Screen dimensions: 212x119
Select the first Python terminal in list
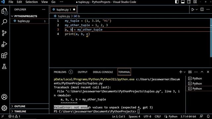click(x=197, y=79)
